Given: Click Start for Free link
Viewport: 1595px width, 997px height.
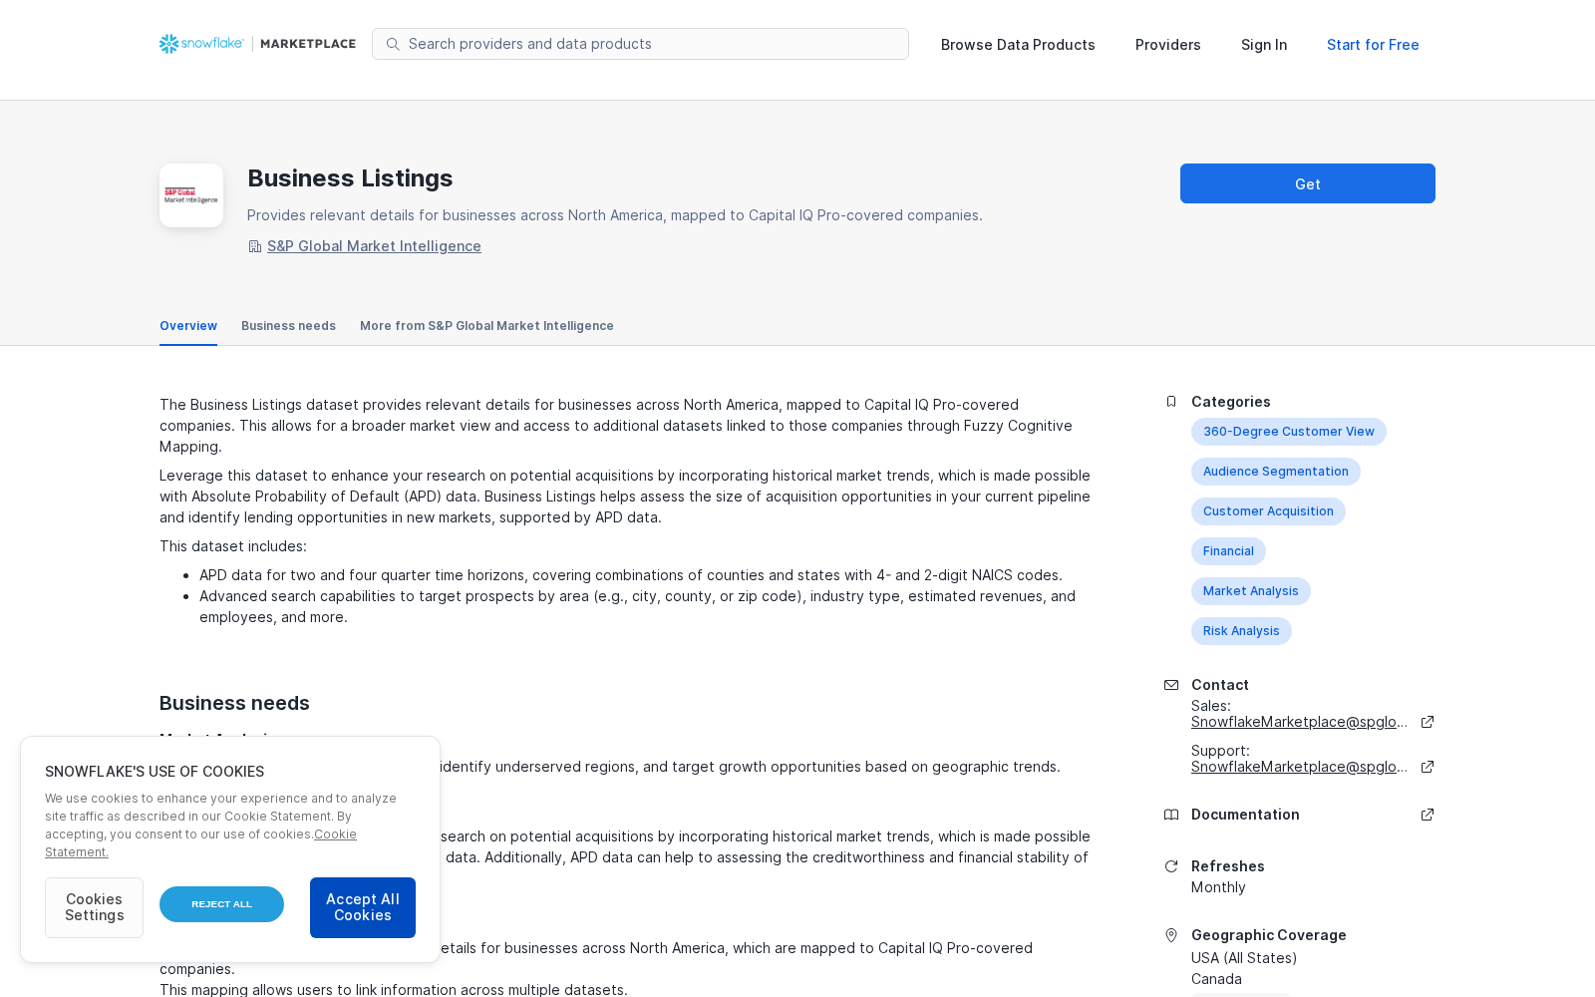Looking at the screenshot, I should click(1373, 45).
